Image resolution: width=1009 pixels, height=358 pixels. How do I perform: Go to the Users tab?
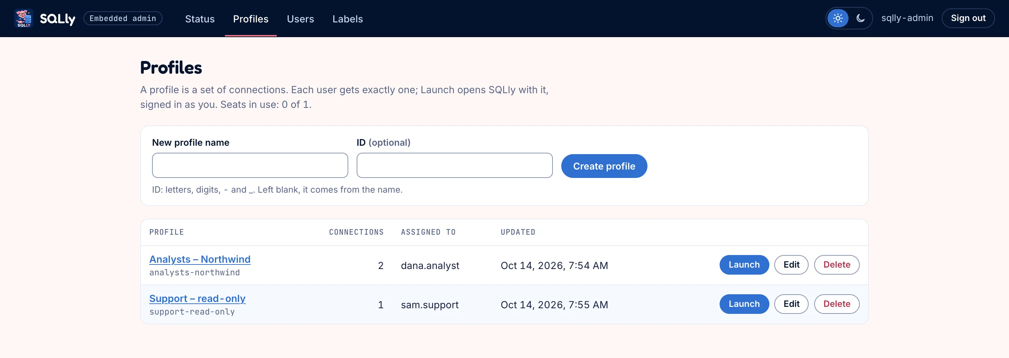coord(301,19)
